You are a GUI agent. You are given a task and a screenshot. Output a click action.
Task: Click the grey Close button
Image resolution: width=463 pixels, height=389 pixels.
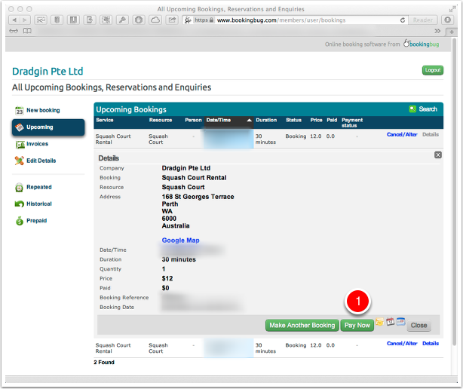pos(419,325)
